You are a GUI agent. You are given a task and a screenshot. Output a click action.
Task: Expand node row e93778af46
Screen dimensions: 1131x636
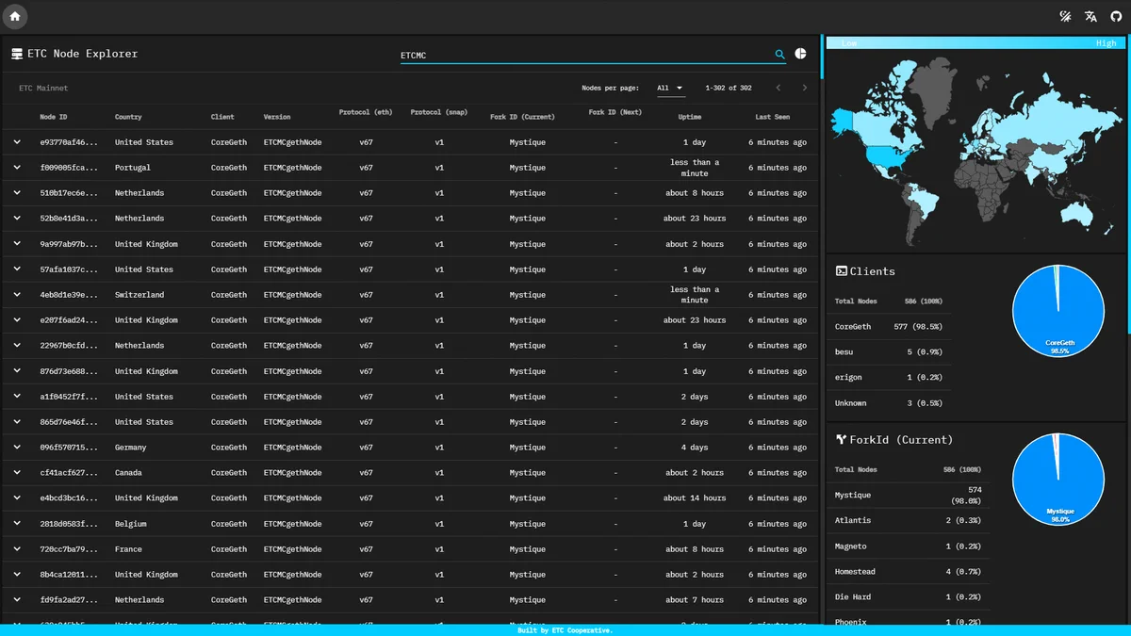point(17,142)
